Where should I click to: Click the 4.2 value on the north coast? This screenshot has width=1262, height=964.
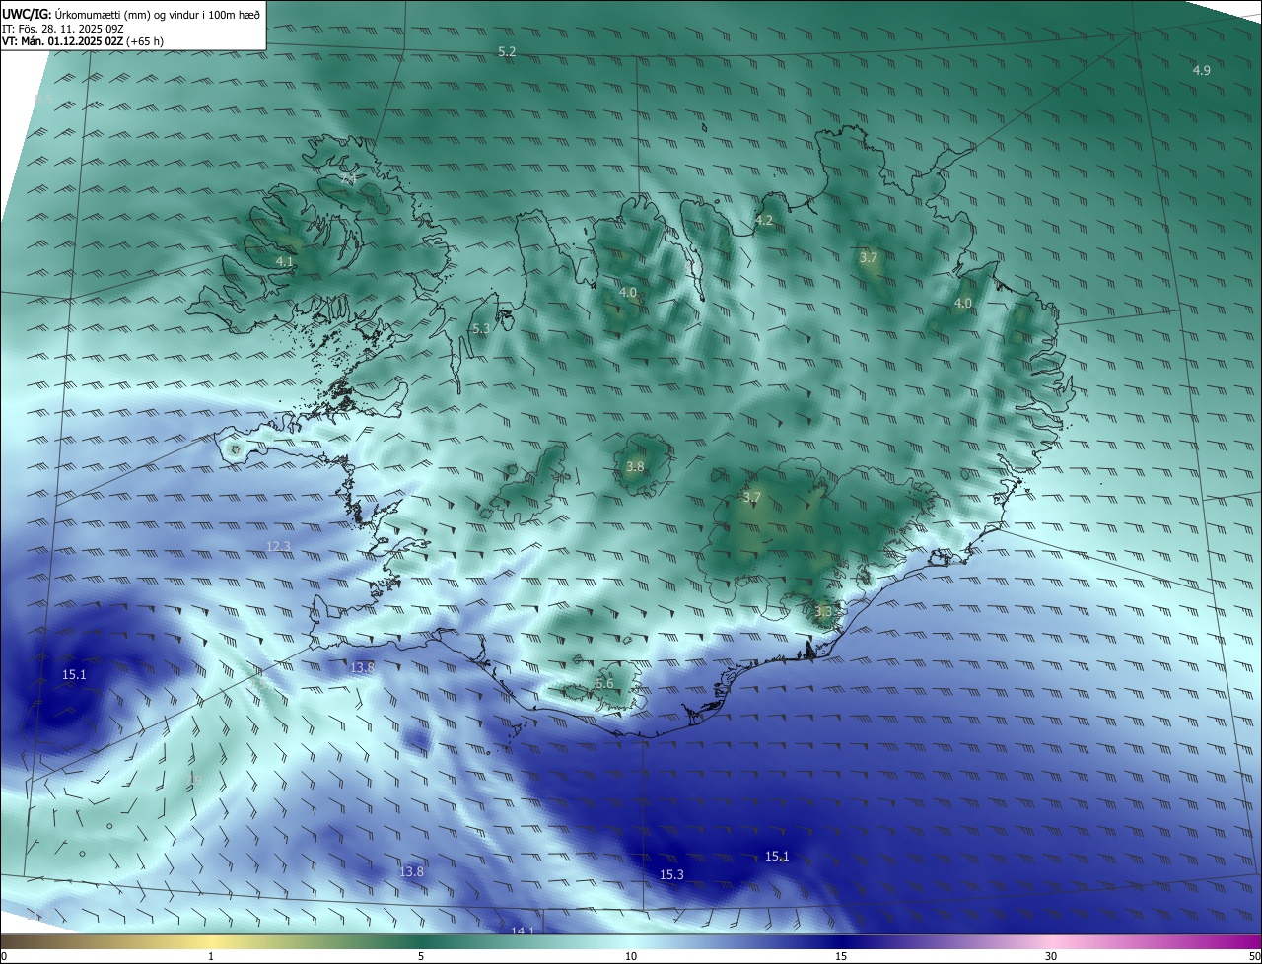coord(764,221)
